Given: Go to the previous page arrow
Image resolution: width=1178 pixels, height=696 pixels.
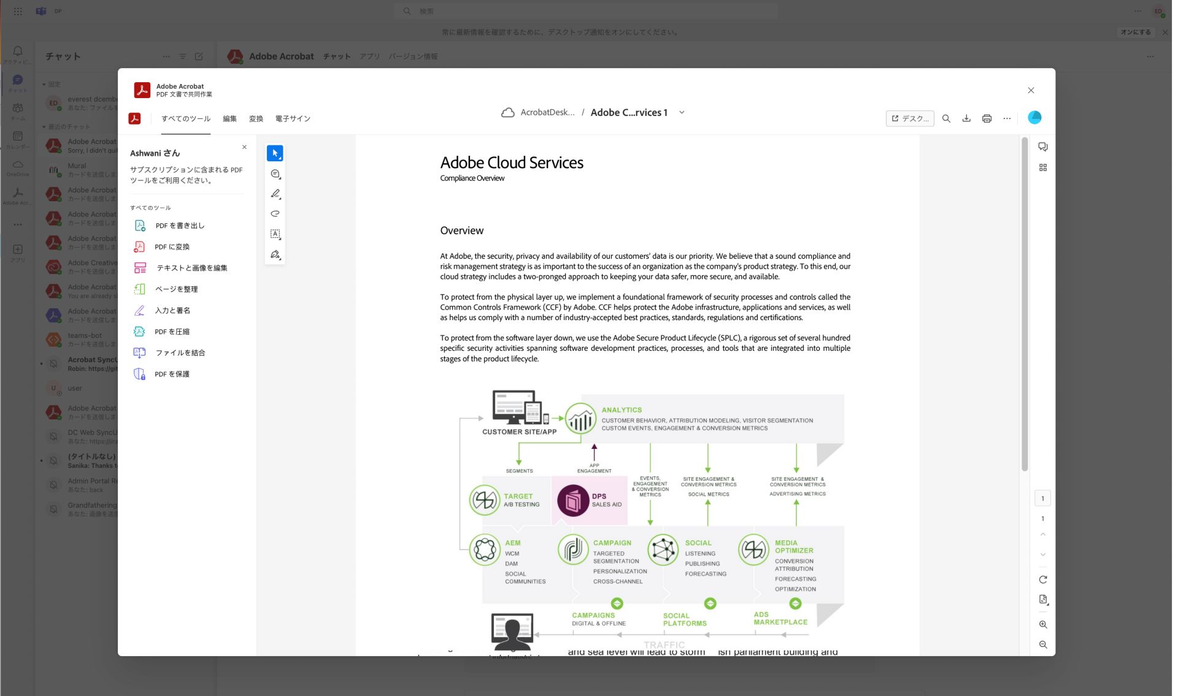Looking at the screenshot, I should 1043,535.
